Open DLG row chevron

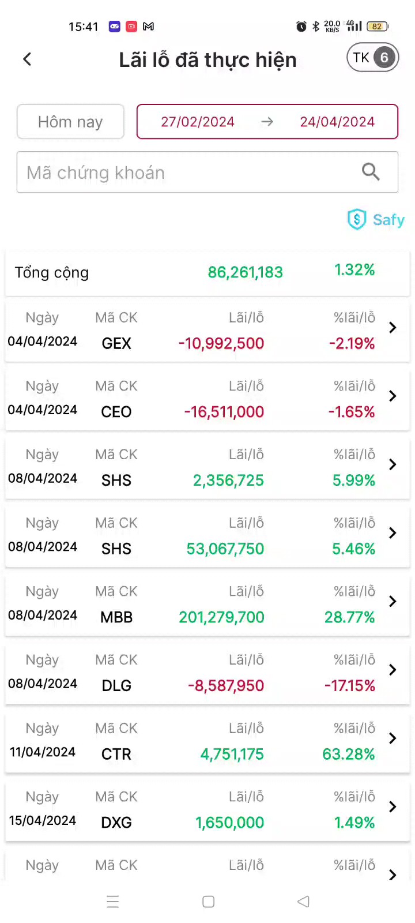[393, 670]
